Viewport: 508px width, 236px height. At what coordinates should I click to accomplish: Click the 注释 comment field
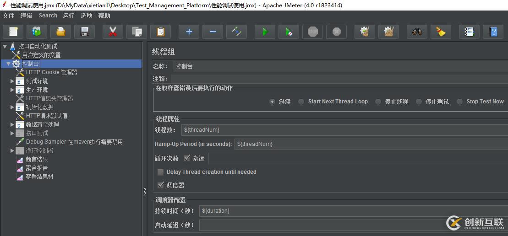pyautogui.click(x=339, y=79)
